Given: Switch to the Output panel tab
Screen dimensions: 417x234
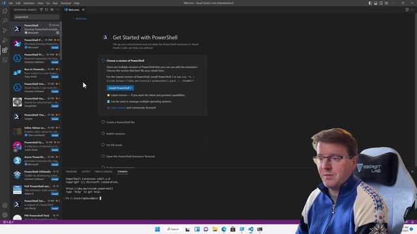Looking at the screenshot, I should tap(86, 172).
